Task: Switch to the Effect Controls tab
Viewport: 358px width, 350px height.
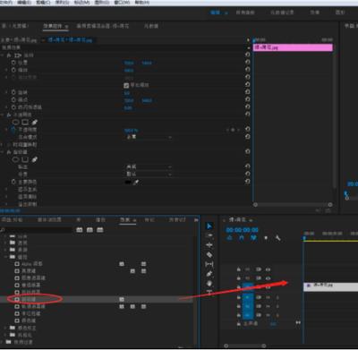Action: click(x=55, y=26)
